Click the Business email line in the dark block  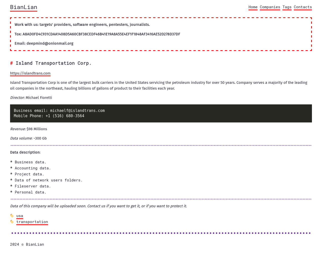coord(59,111)
